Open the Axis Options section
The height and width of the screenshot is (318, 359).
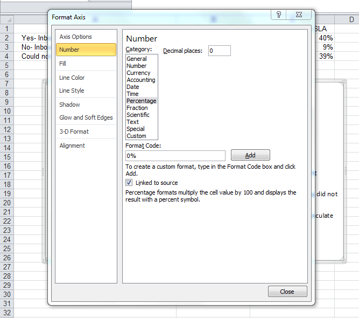(x=75, y=37)
